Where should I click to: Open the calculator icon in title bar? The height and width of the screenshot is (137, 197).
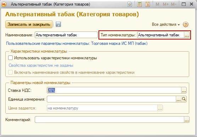[139, 4]
